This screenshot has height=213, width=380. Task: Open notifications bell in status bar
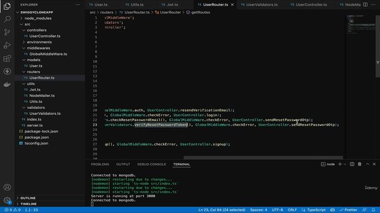pos(373,210)
